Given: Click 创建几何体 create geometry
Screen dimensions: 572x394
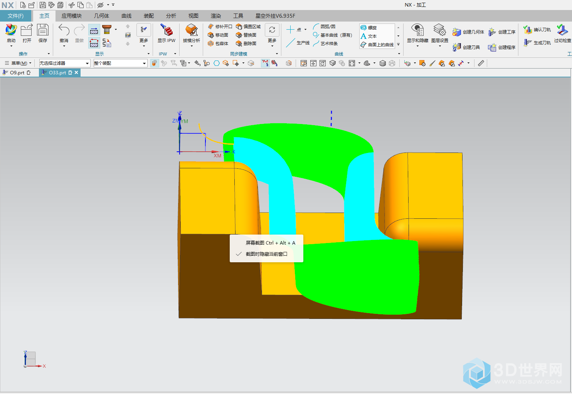Looking at the screenshot, I should [468, 32].
